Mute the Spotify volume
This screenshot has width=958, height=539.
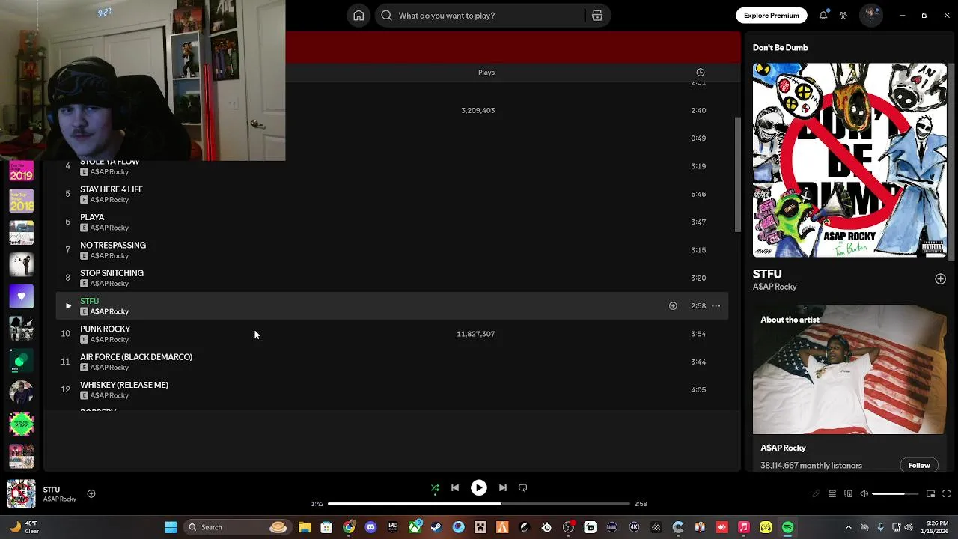pyautogui.click(x=864, y=494)
